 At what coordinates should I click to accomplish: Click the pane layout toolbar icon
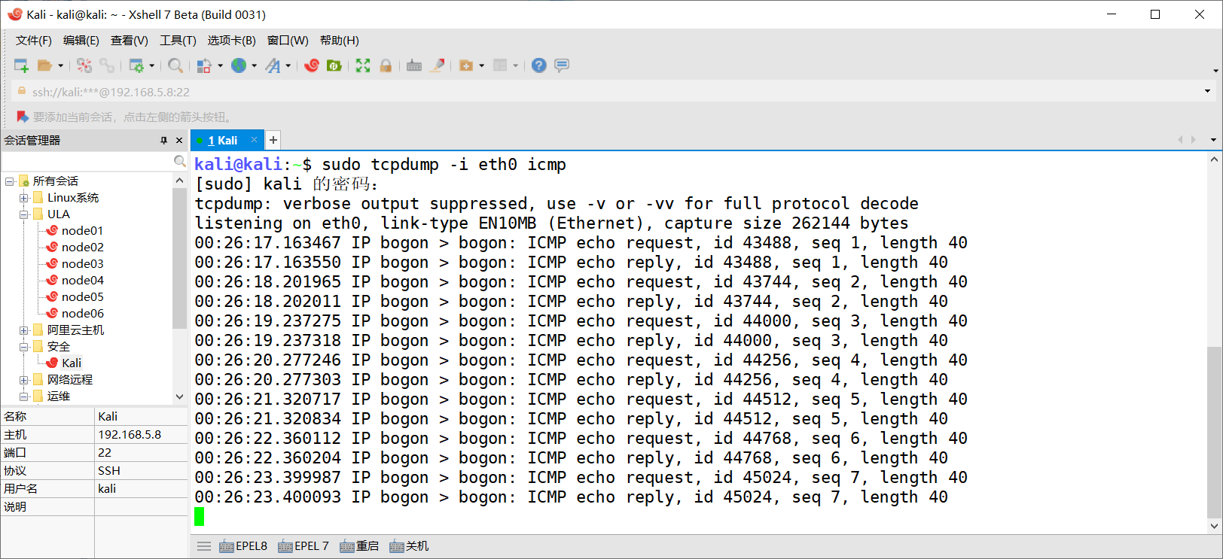click(500, 65)
